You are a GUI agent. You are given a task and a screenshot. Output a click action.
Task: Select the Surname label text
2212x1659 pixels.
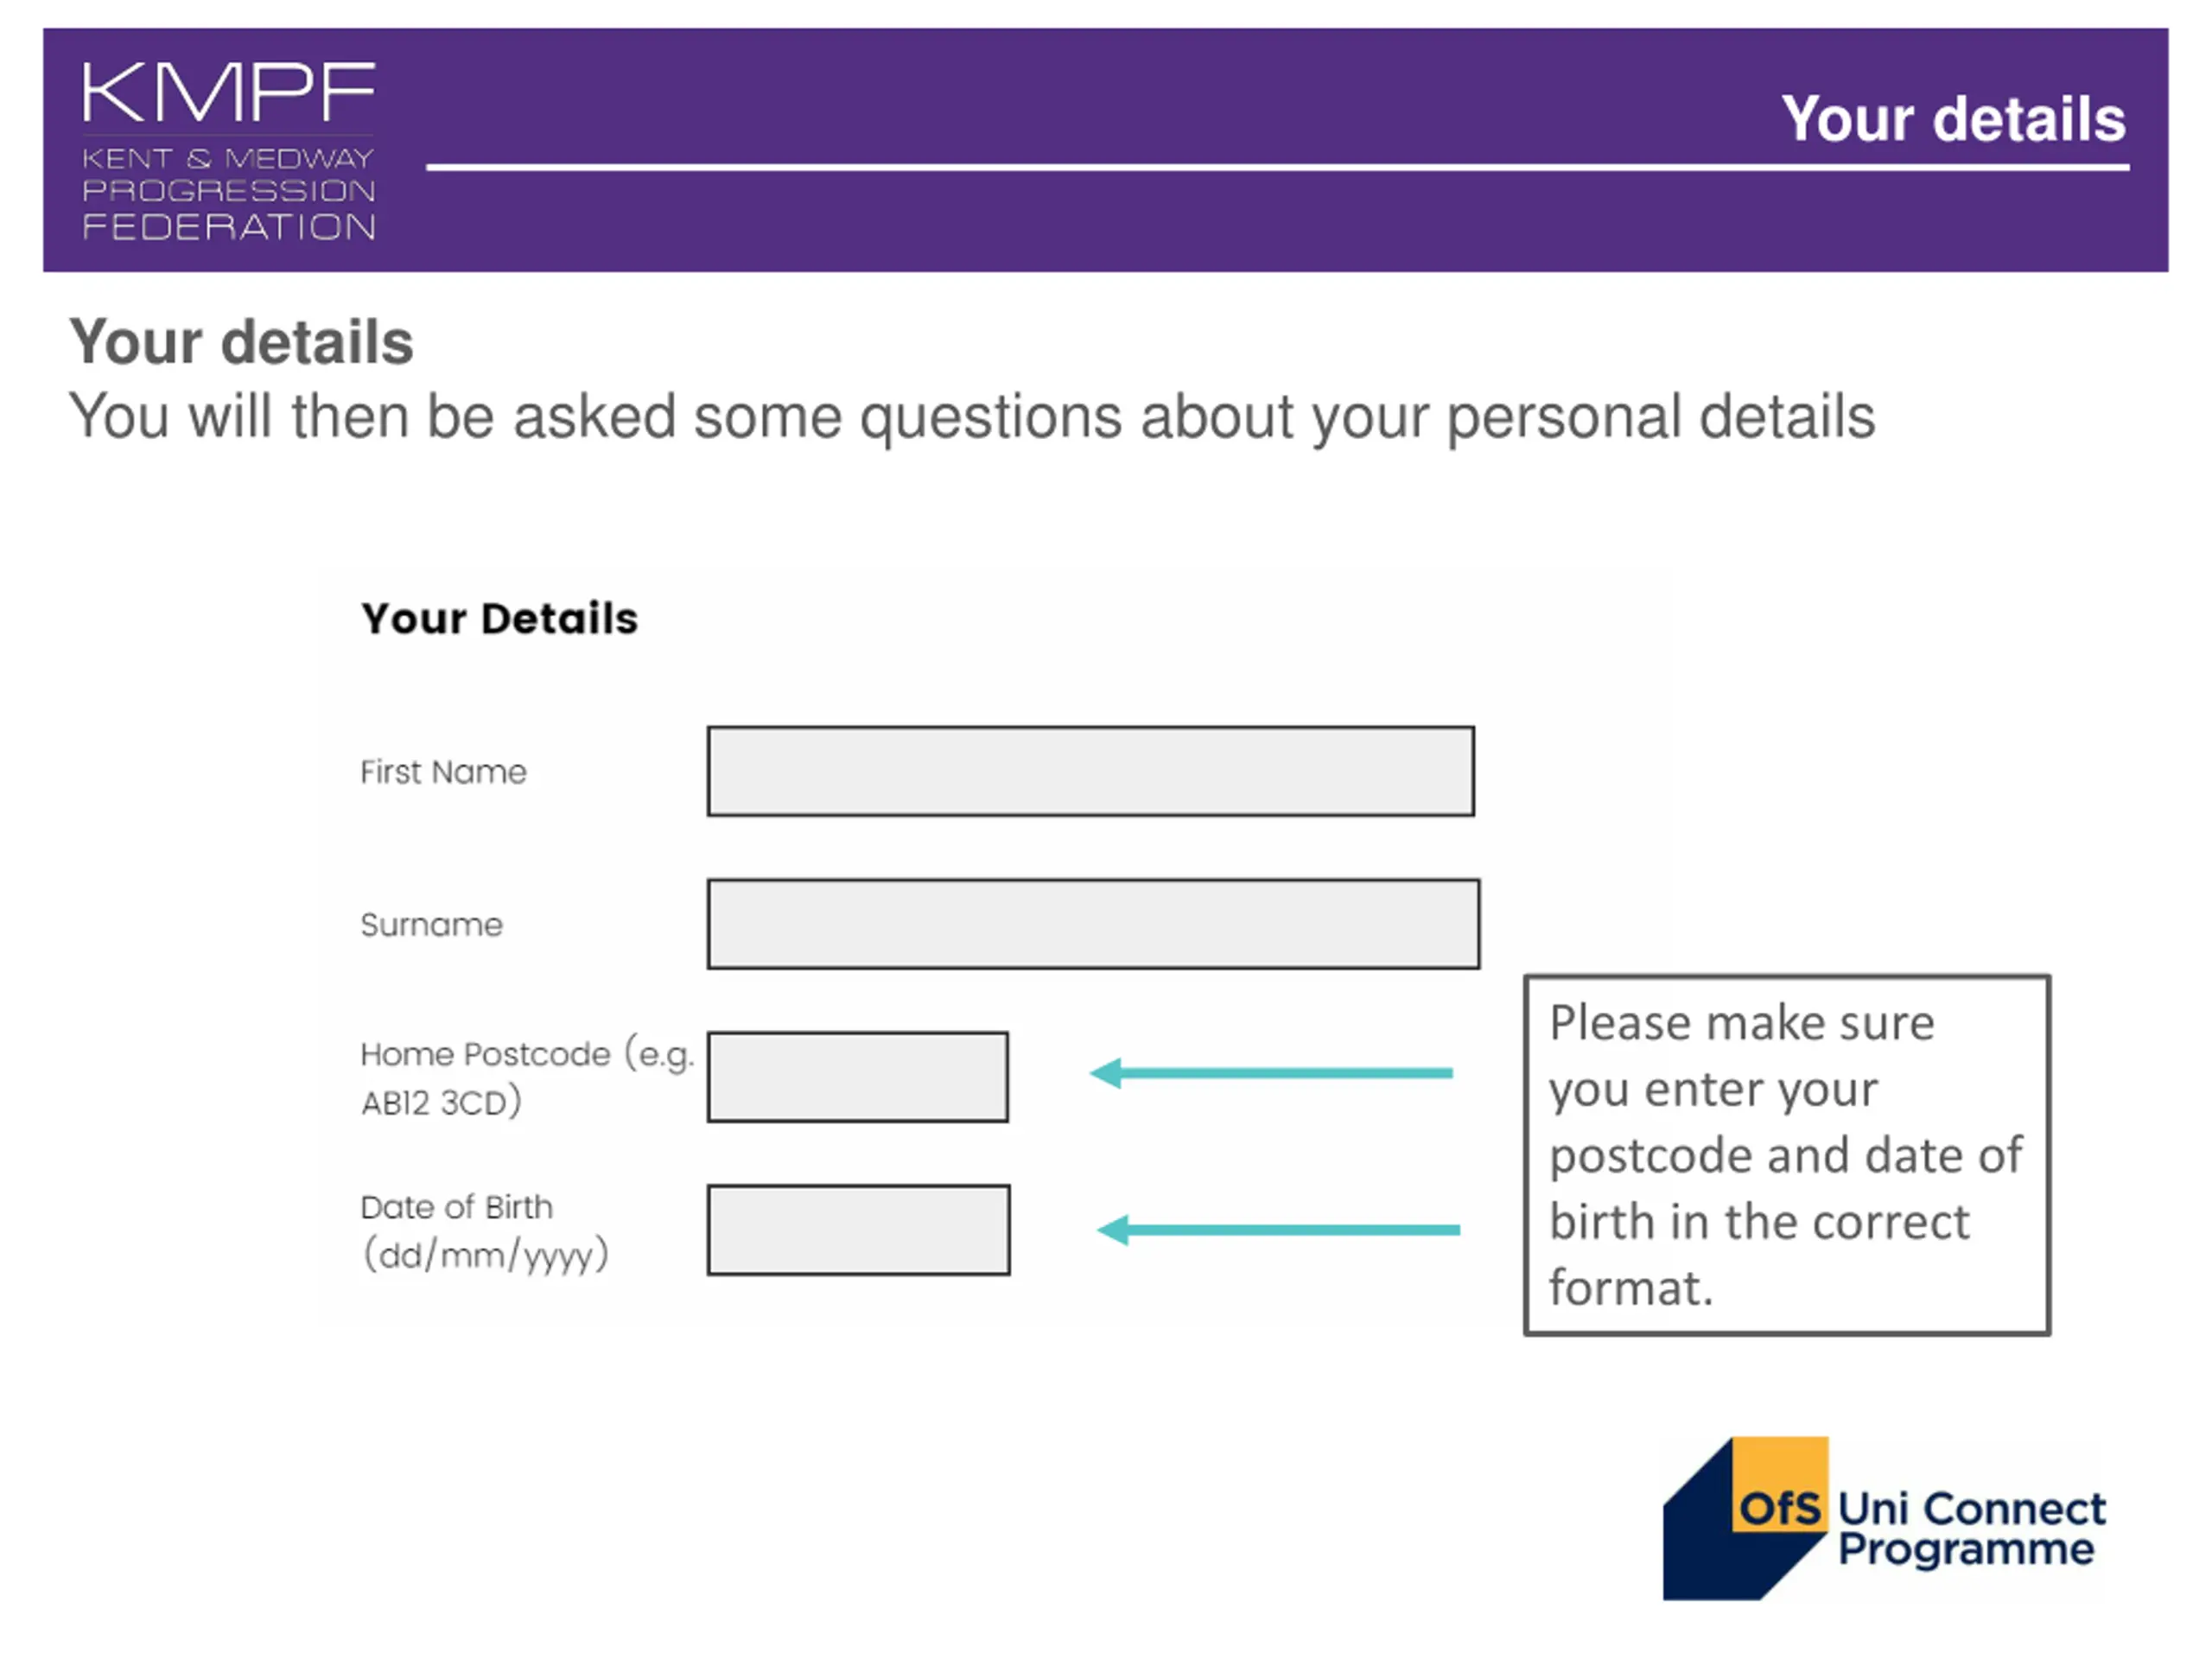[x=431, y=925]
